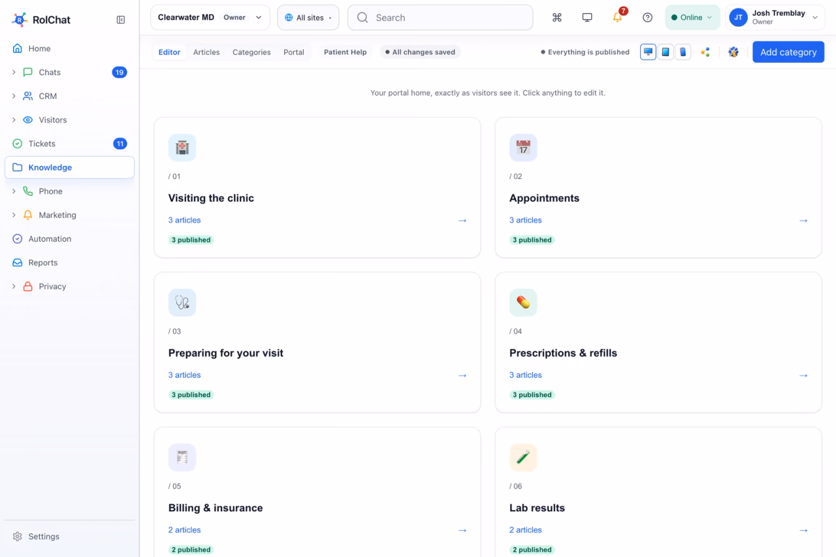This screenshot has height=557, width=836.
Task: Expand the Chats section chevron
Action: coord(14,72)
